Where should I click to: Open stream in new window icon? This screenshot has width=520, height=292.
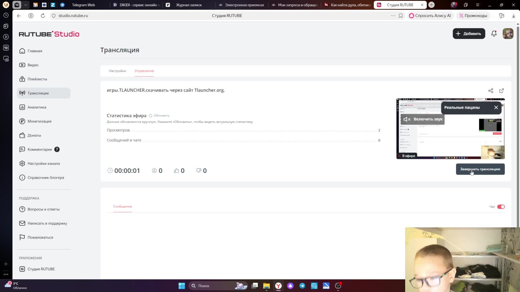(501, 91)
